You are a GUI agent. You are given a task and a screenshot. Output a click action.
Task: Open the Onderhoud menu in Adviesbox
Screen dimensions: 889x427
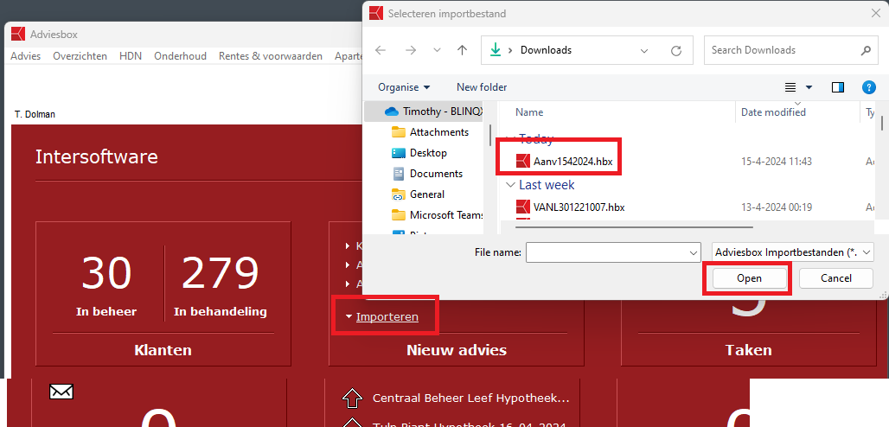click(180, 56)
